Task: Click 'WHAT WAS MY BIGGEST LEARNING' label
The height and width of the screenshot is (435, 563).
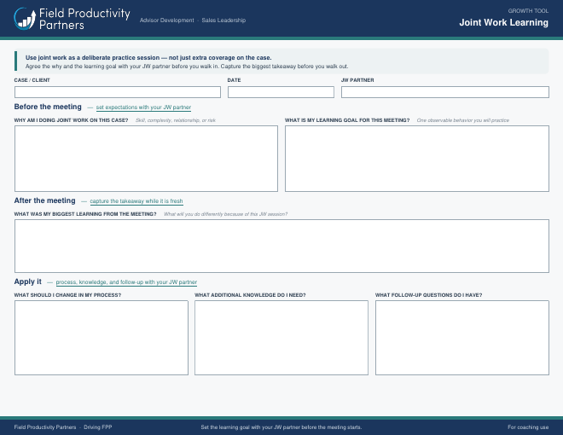Action: coord(85,214)
